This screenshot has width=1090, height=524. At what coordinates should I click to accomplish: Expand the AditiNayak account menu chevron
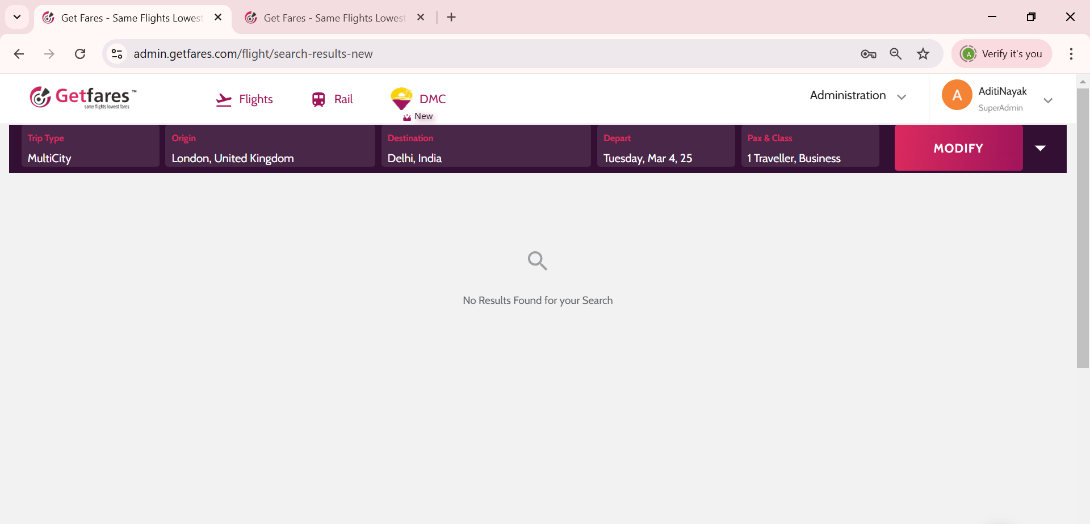pyautogui.click(x=1048, y=100)
